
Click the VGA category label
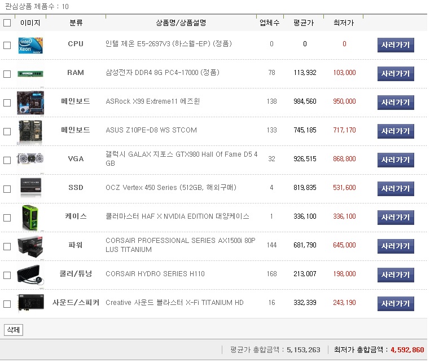point(76,159)
